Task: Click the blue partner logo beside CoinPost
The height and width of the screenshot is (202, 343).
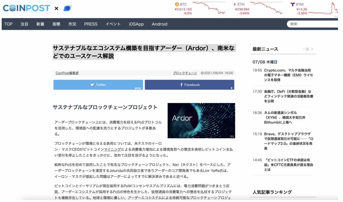Action: point(68,8)
